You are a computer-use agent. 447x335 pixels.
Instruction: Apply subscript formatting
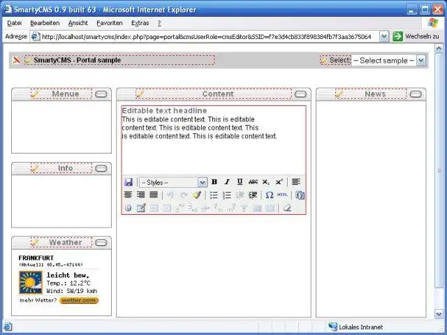(265, 182)
